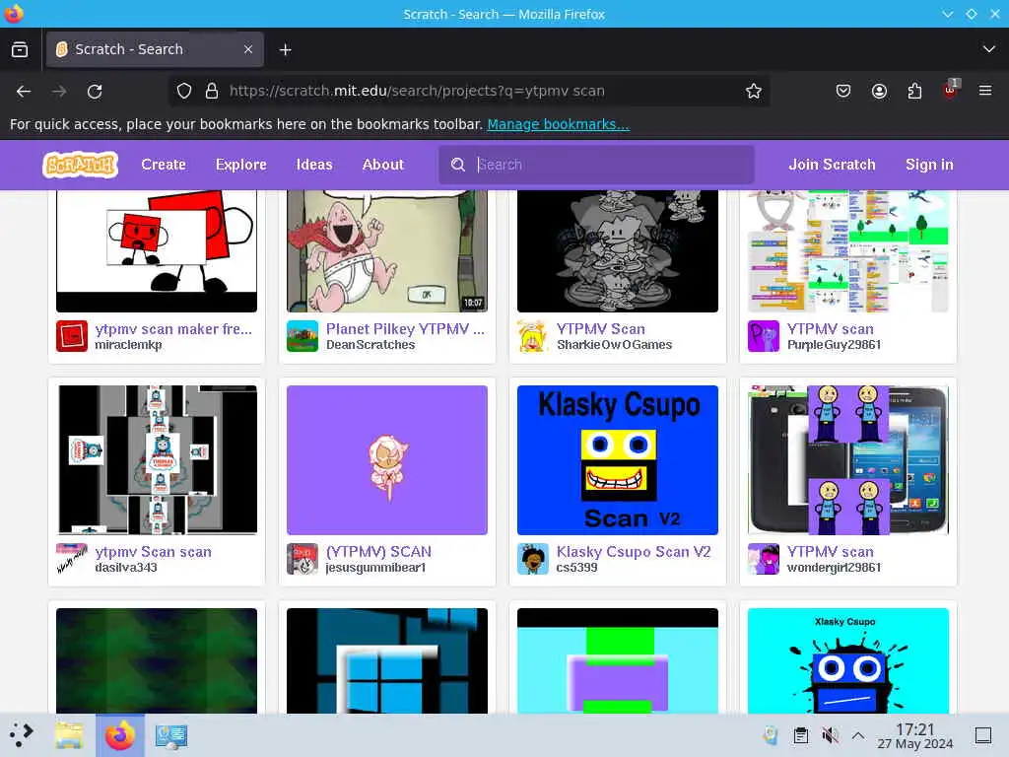Click the site security padlock icon
Screen dimensions: 1009x757
(x=211, y=92)
